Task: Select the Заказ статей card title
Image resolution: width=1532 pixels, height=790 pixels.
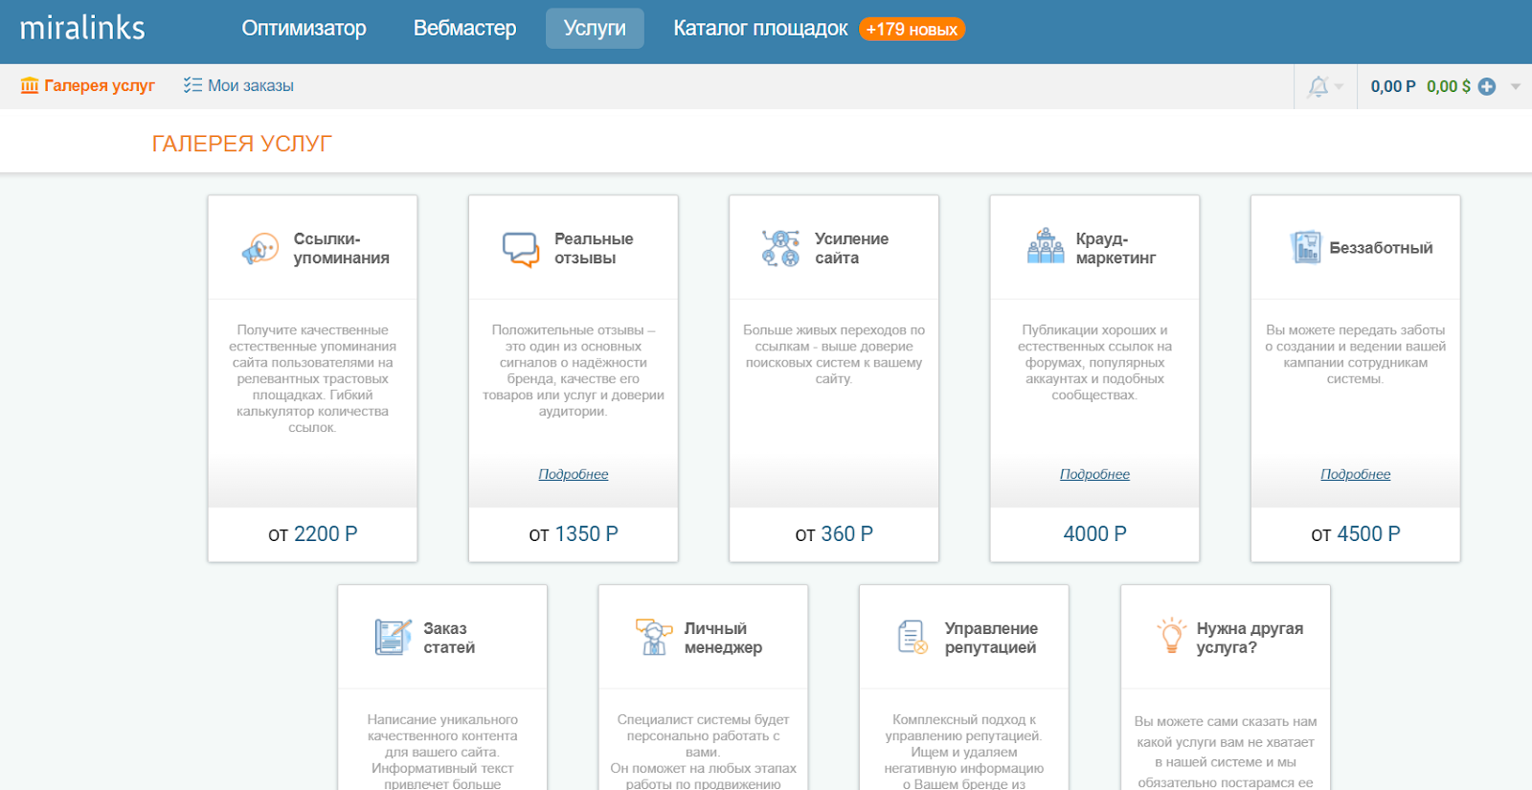Action: pos(449,638)
